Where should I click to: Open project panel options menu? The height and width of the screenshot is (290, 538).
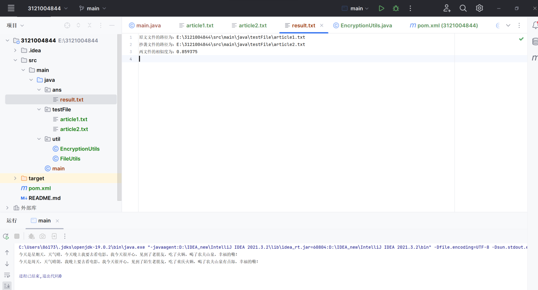101,25
